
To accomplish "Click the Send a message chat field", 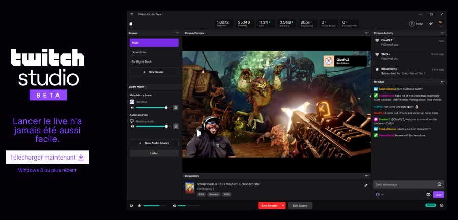I will [x=405, y=184].
